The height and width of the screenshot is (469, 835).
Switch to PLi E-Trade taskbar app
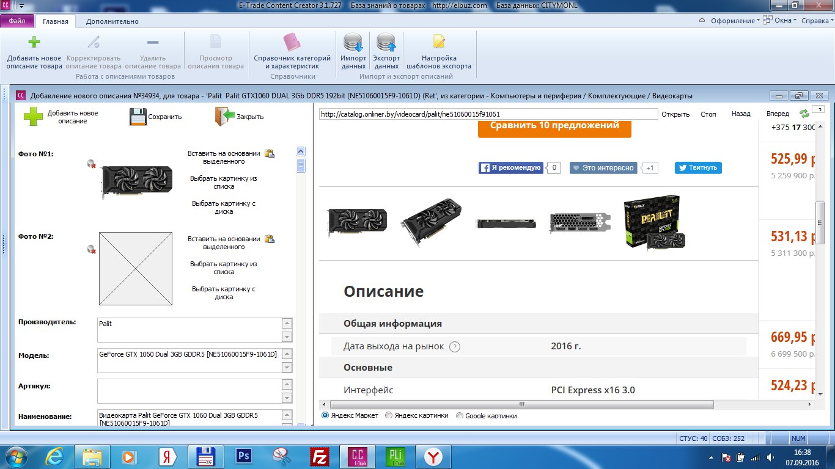point(395,456)
